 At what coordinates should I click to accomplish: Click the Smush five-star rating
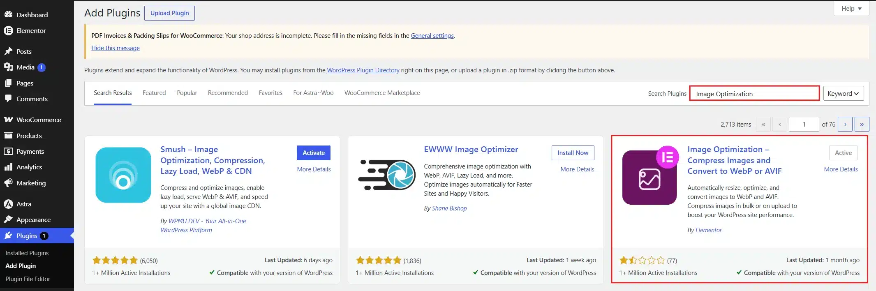[x=115, y=260]
